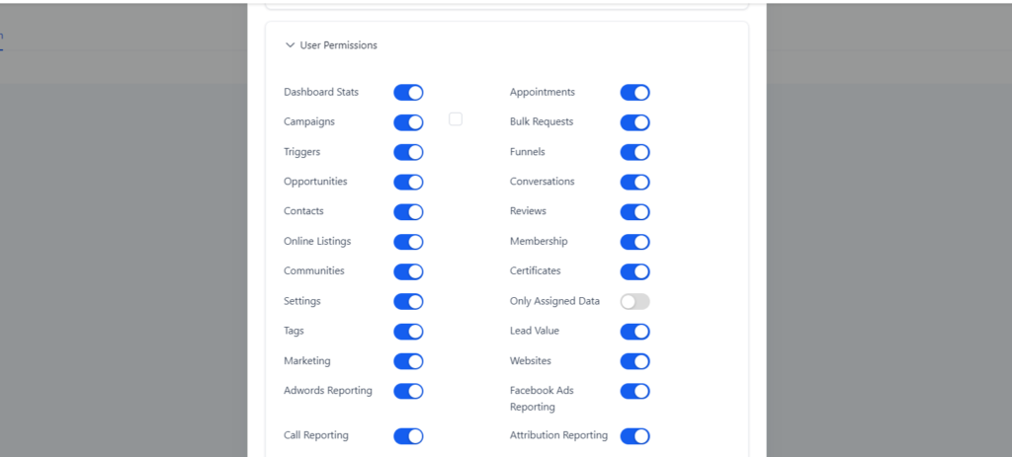The width and height of the screenshot is (1012, 457).
Task: Turn off the Appointments toggle
Action: tap(634, 93)
